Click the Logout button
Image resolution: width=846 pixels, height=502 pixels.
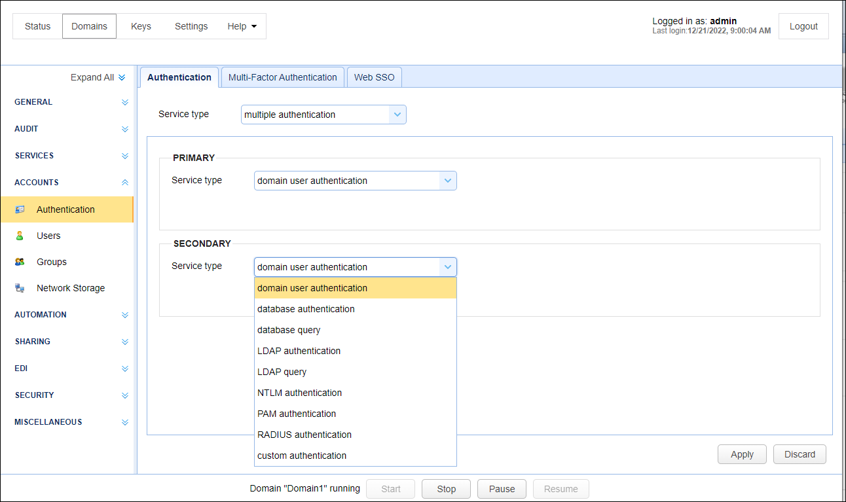click(x=803, y=26)
